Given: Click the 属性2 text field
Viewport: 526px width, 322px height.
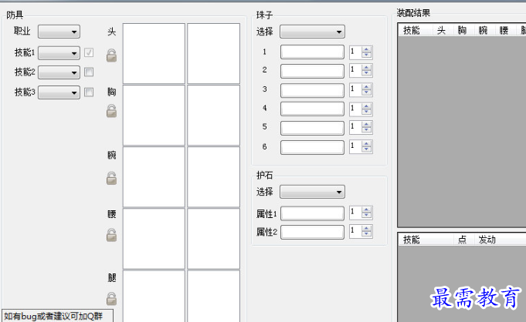Looking at the screenshot, I should 312,232.
